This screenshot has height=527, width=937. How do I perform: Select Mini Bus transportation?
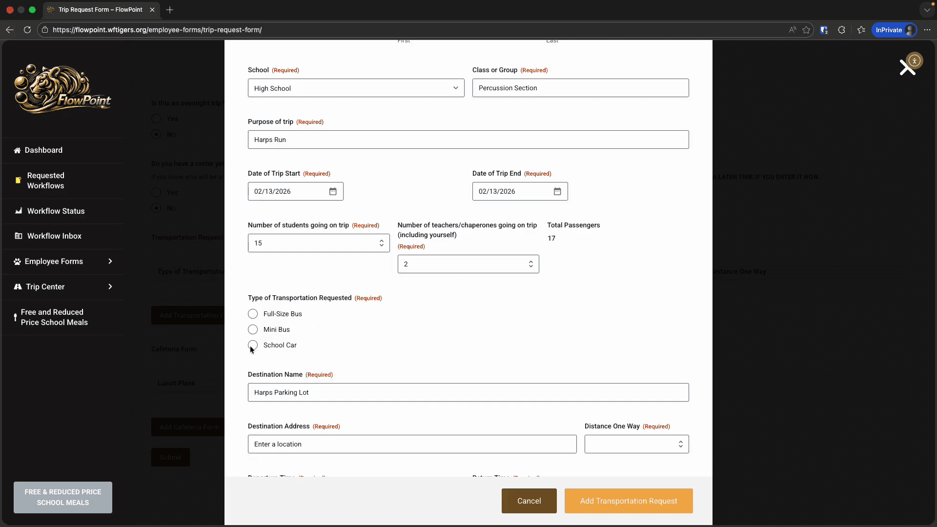pyautogui.click(x=253, y=329)
